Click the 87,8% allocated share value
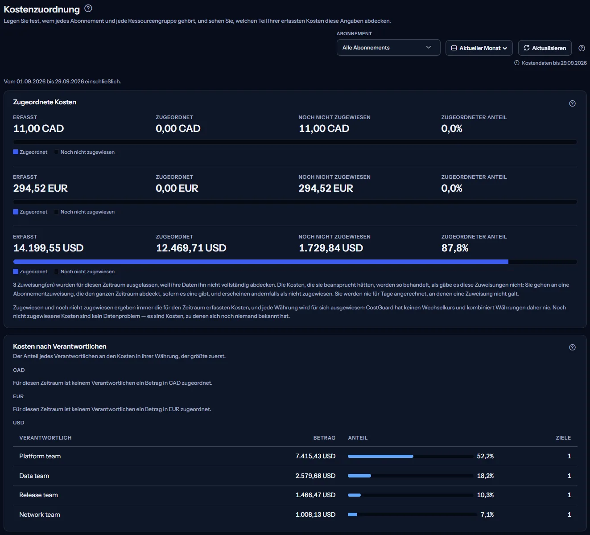The image size is (590, 535). 454,248
